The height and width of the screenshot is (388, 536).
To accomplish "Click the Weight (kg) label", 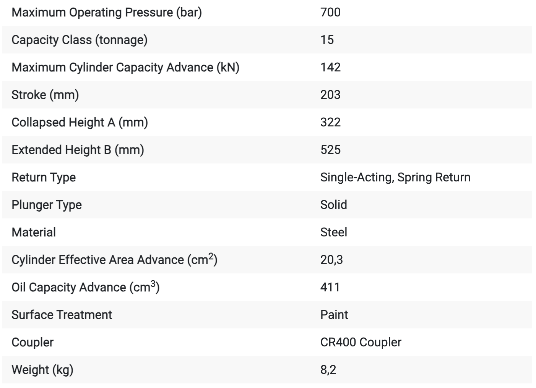I will [42, 370].
